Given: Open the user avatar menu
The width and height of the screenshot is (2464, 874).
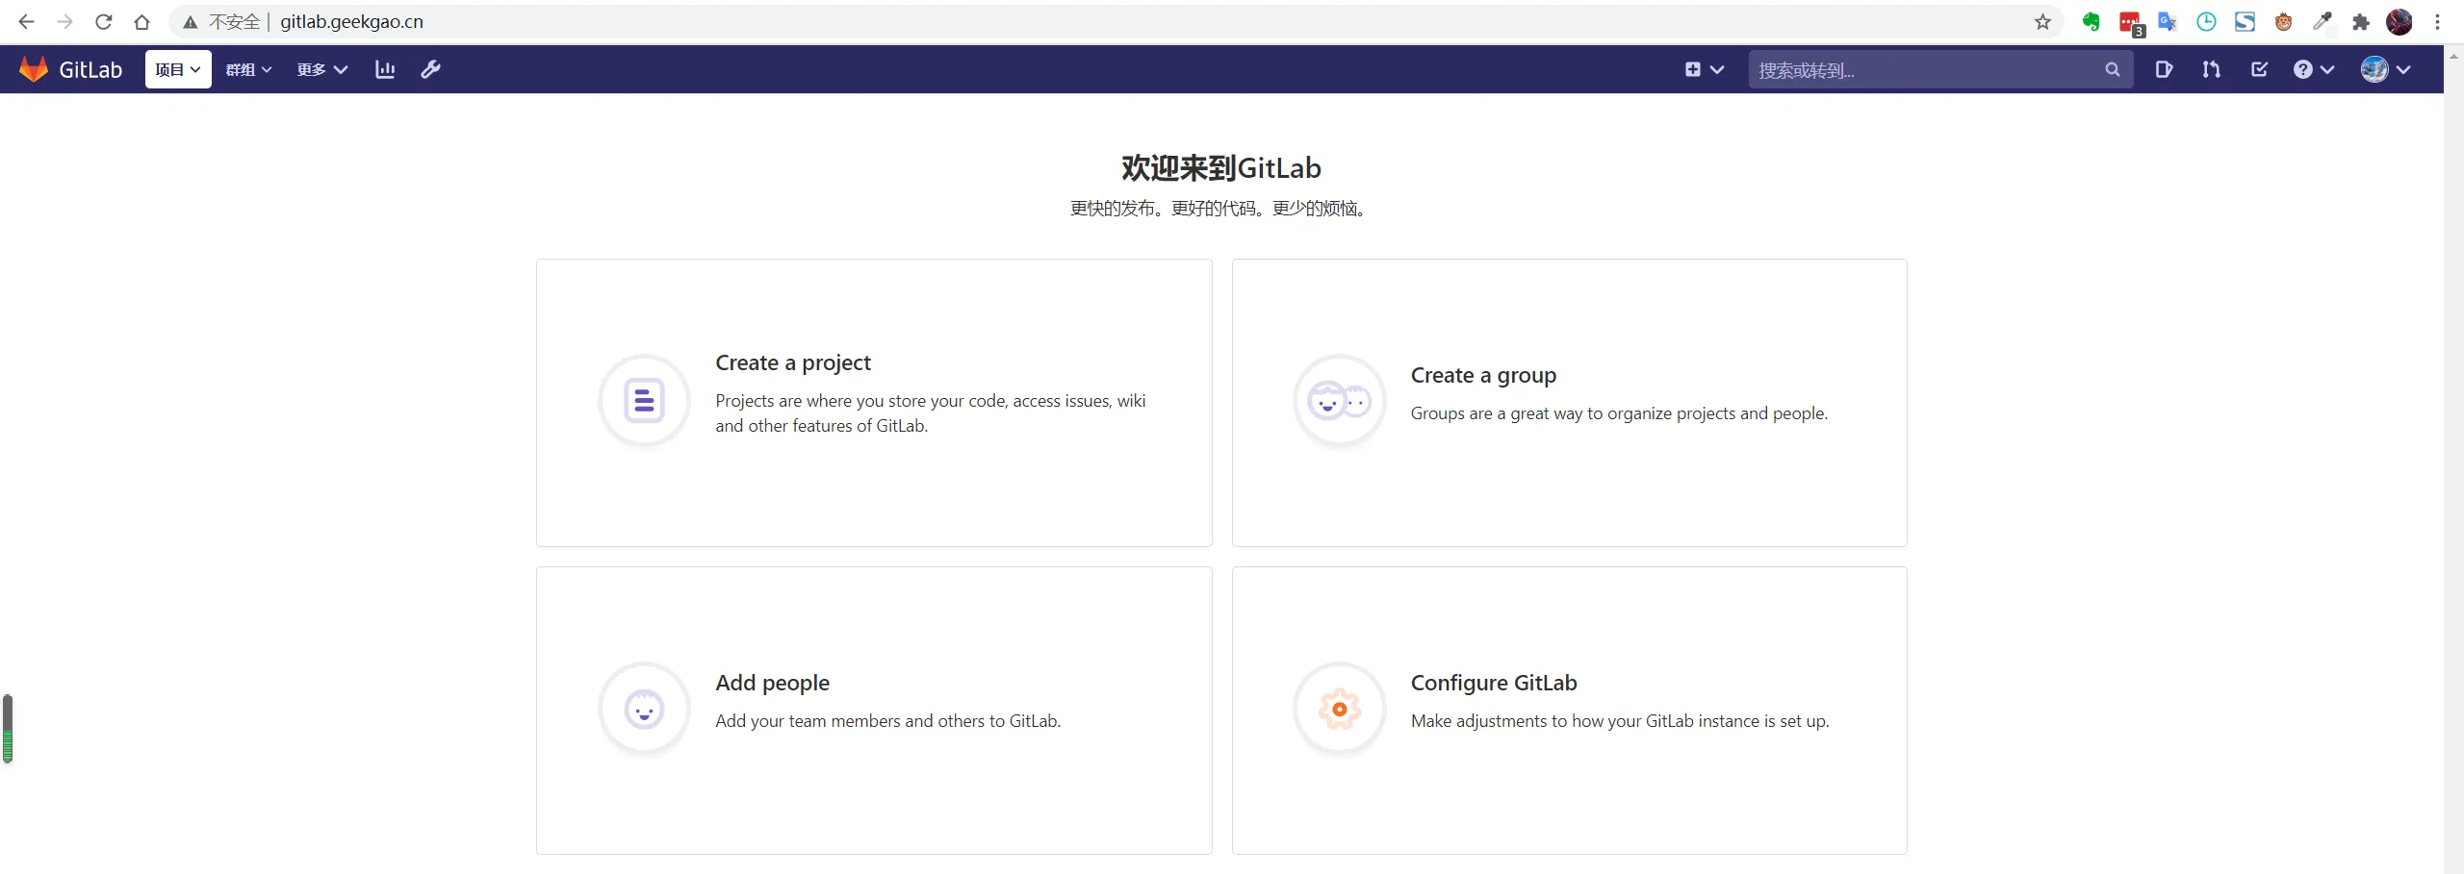Looking at the screenshot, I should click(2385, 69).
